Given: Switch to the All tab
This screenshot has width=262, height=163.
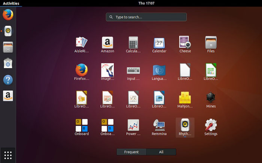Looking at the screenshot, I should 161,152.
